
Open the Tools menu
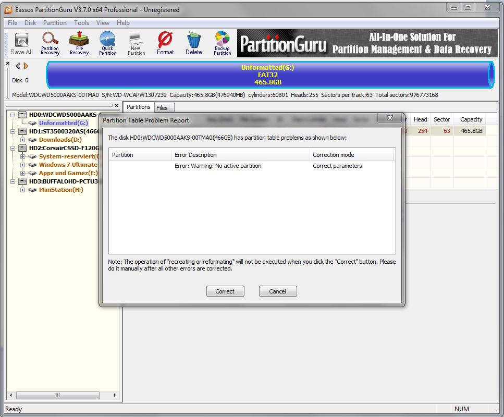(x=82, y=23)
